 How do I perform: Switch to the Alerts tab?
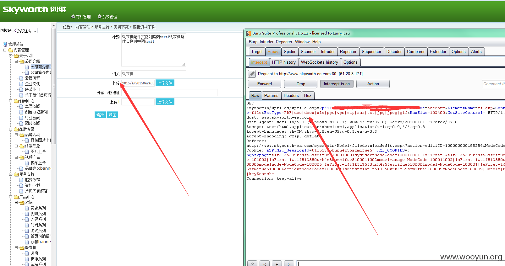(476, 52)
